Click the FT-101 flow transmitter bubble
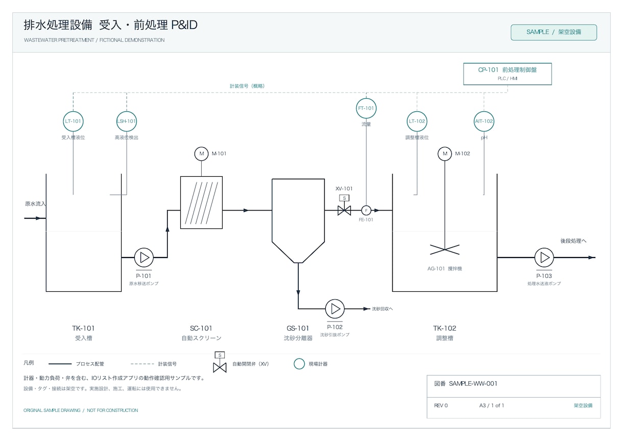Viewport: 623px width, 441px height. coord(366,108)
